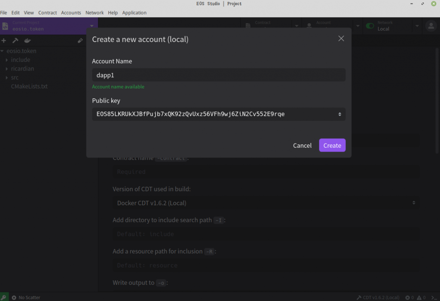Open the Contract menu
Screen dimensions: 440x301
click(47, 12)
